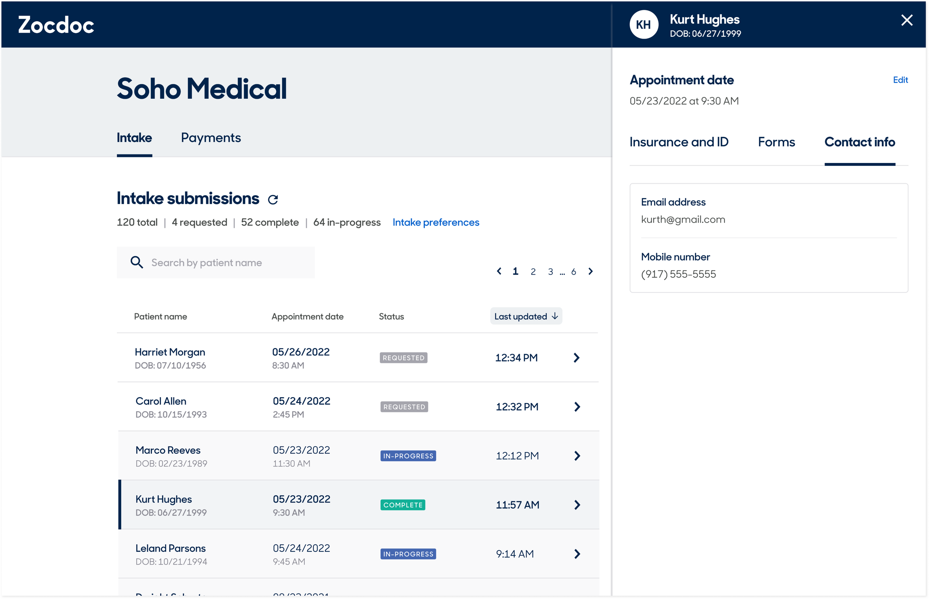Go to the next page arrow
Image resolution: width=929 pixels, height=599 pixels.
point(590,271)
